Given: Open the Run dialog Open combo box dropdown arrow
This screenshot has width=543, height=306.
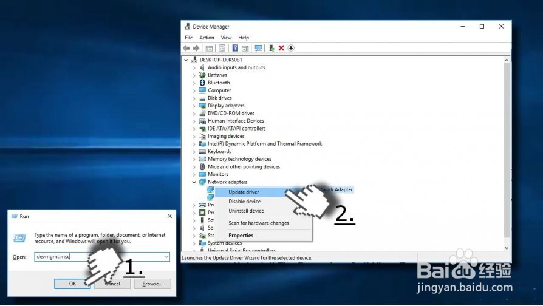Looking at the screenshot, I should (x=166, y=257).
